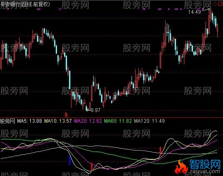Click the purple MA20: 12.92 label
This screenshot has height=176, width=223.
coord(88,121)
